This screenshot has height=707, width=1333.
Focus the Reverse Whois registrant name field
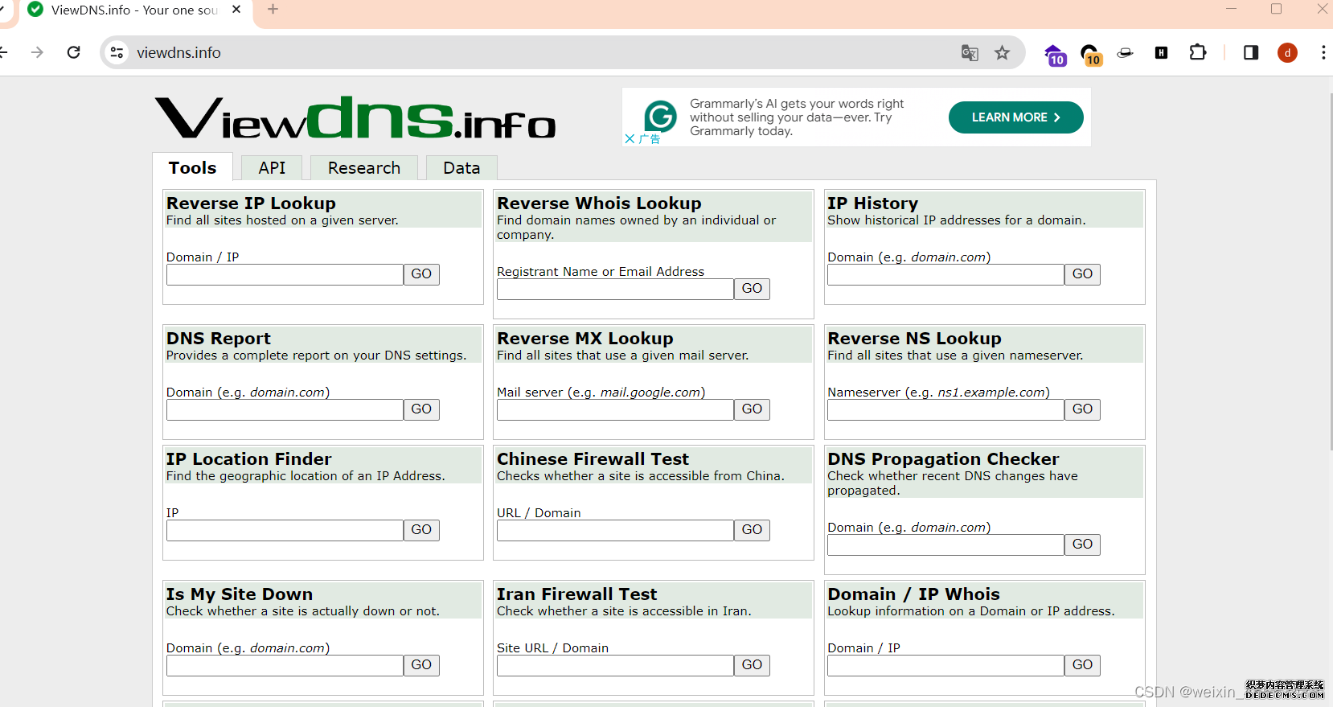(615, 290)
